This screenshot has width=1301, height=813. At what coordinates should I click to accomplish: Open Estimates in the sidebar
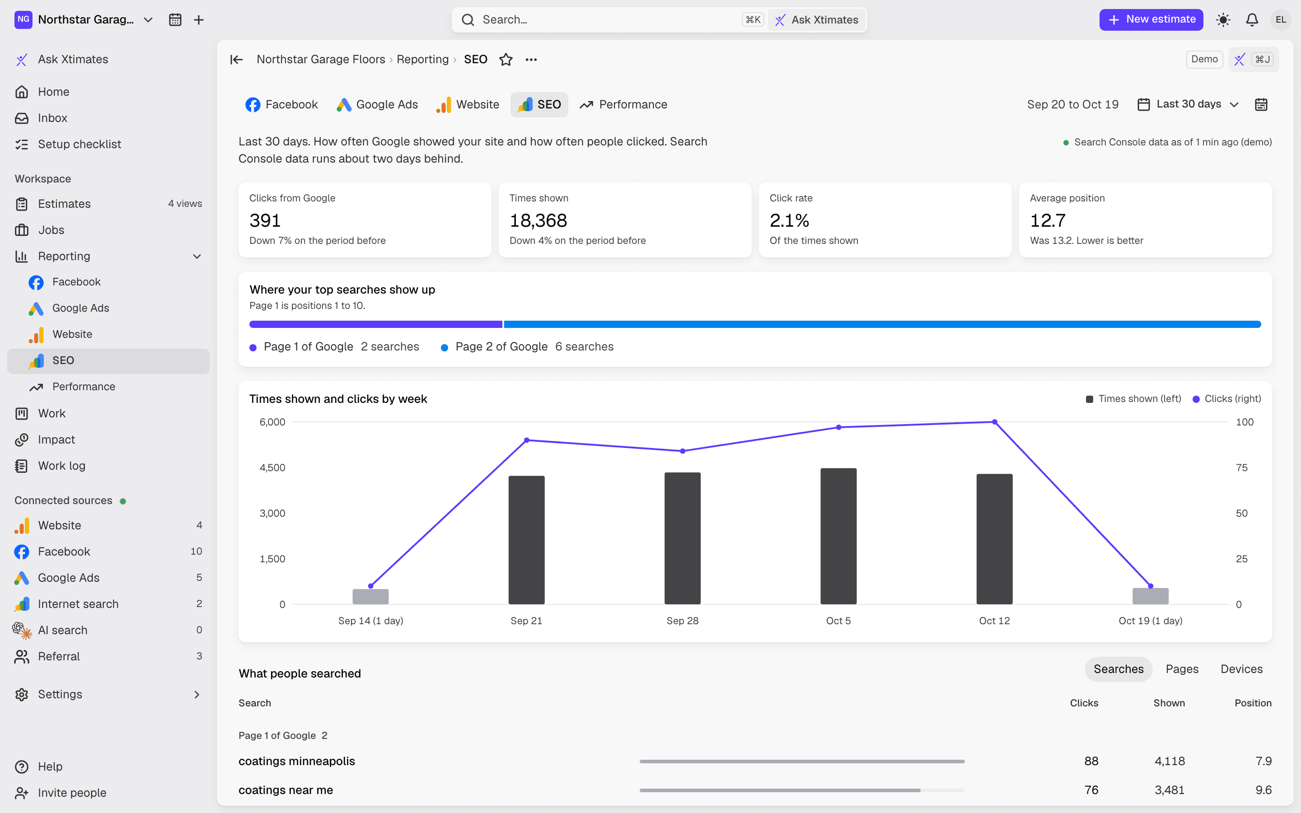pyautogui.click(x=108, y=204)
